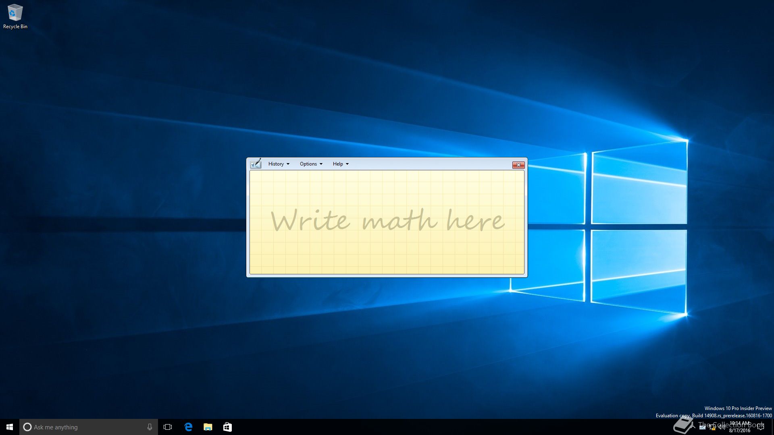Click the clock showing 8/17/2016
The image size is (774, 435).
740,427
